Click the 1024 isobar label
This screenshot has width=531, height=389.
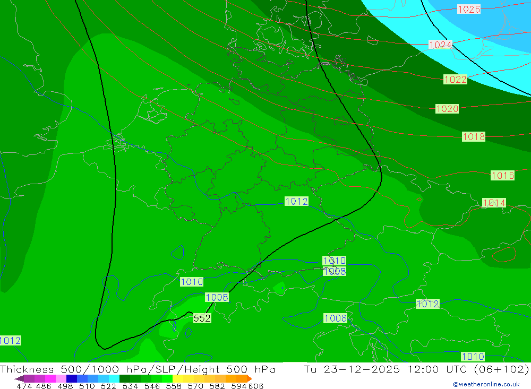pos(440,45)
